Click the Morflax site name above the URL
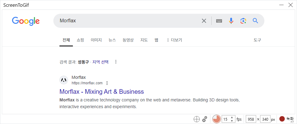Screen dimensions: 297x124 tap(79, 77)
